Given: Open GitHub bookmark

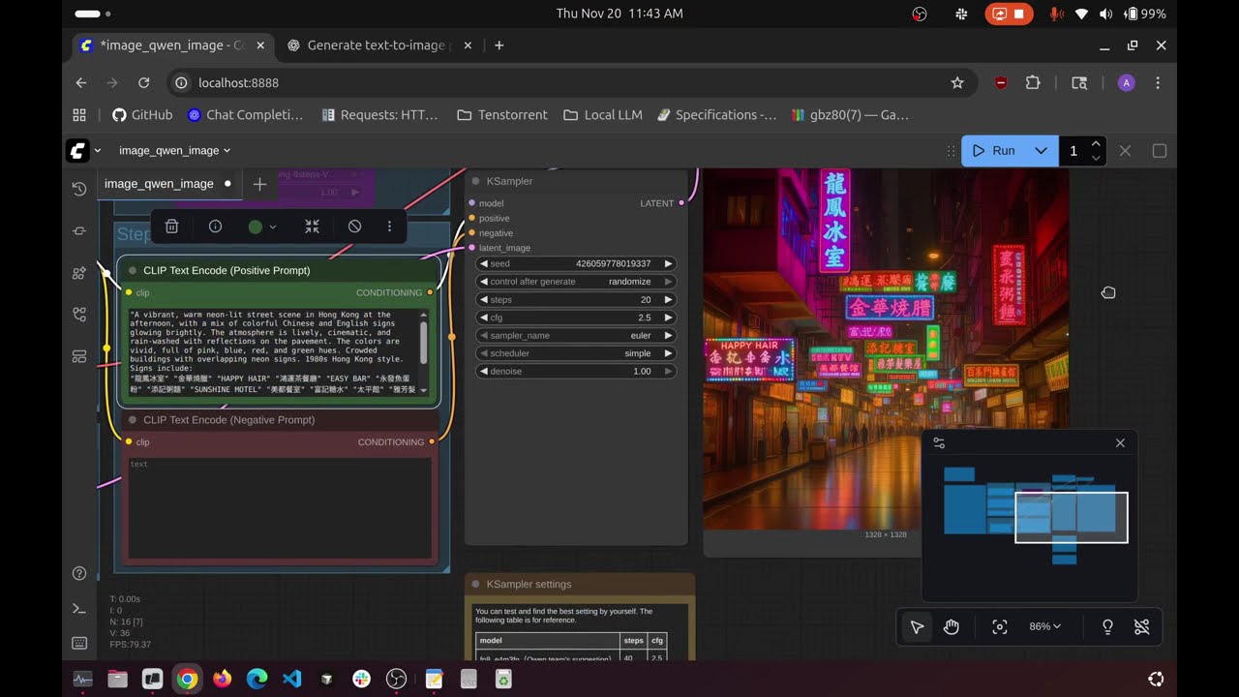Looking at the screenshot, I should 142,114.
